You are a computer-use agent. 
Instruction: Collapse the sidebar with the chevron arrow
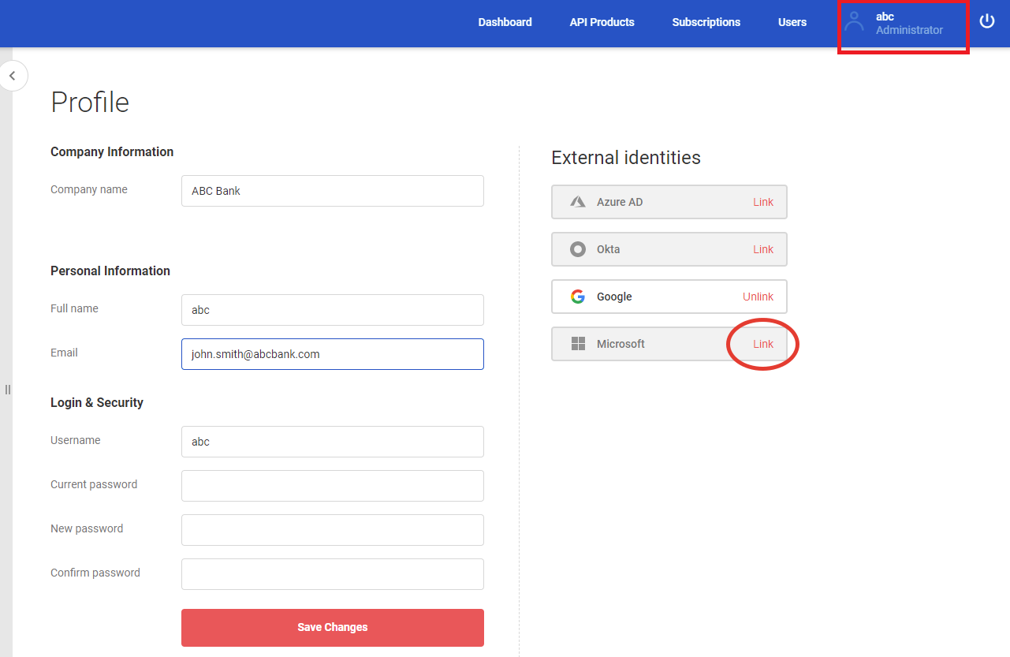click(x=13, y=76)
